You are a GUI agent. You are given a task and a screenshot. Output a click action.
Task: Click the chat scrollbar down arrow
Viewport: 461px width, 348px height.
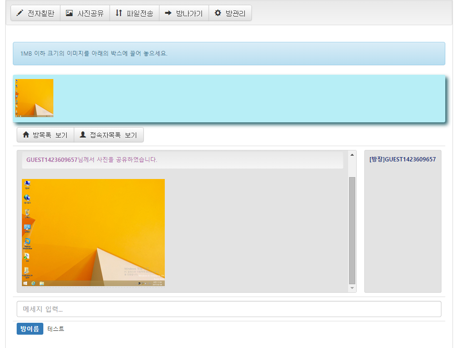[x=352, y=288]
